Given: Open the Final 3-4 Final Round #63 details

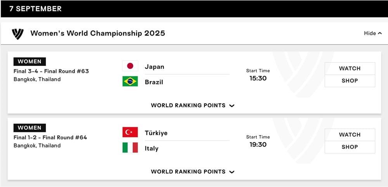Looking at the screenshot, I should coord(51,71).
